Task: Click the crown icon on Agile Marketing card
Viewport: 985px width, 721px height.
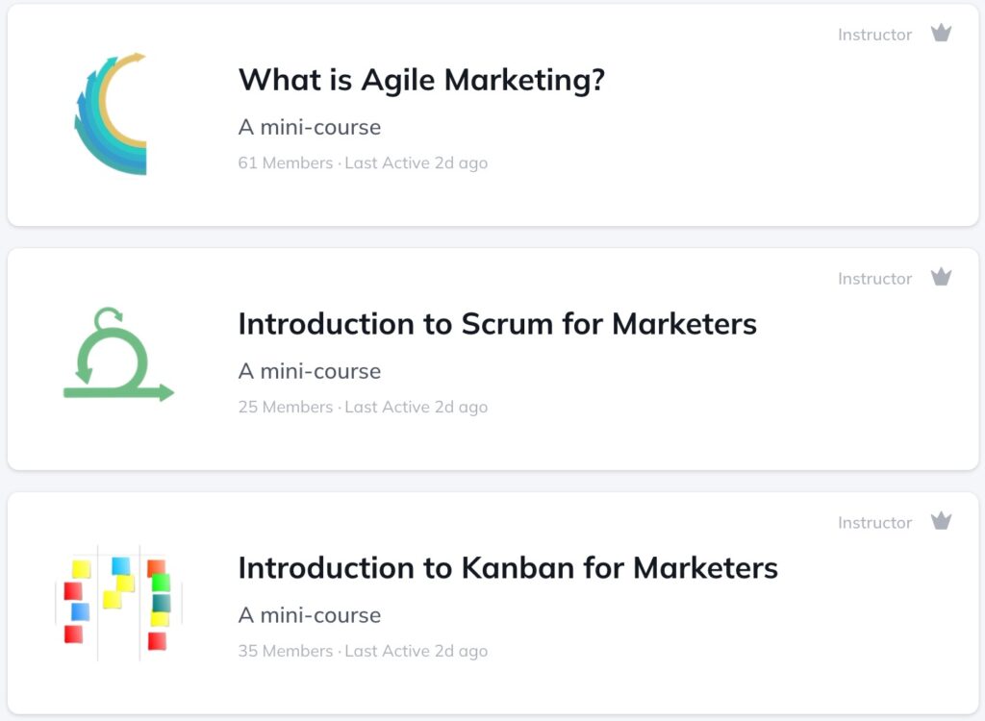Action: [x=941, y=33]
